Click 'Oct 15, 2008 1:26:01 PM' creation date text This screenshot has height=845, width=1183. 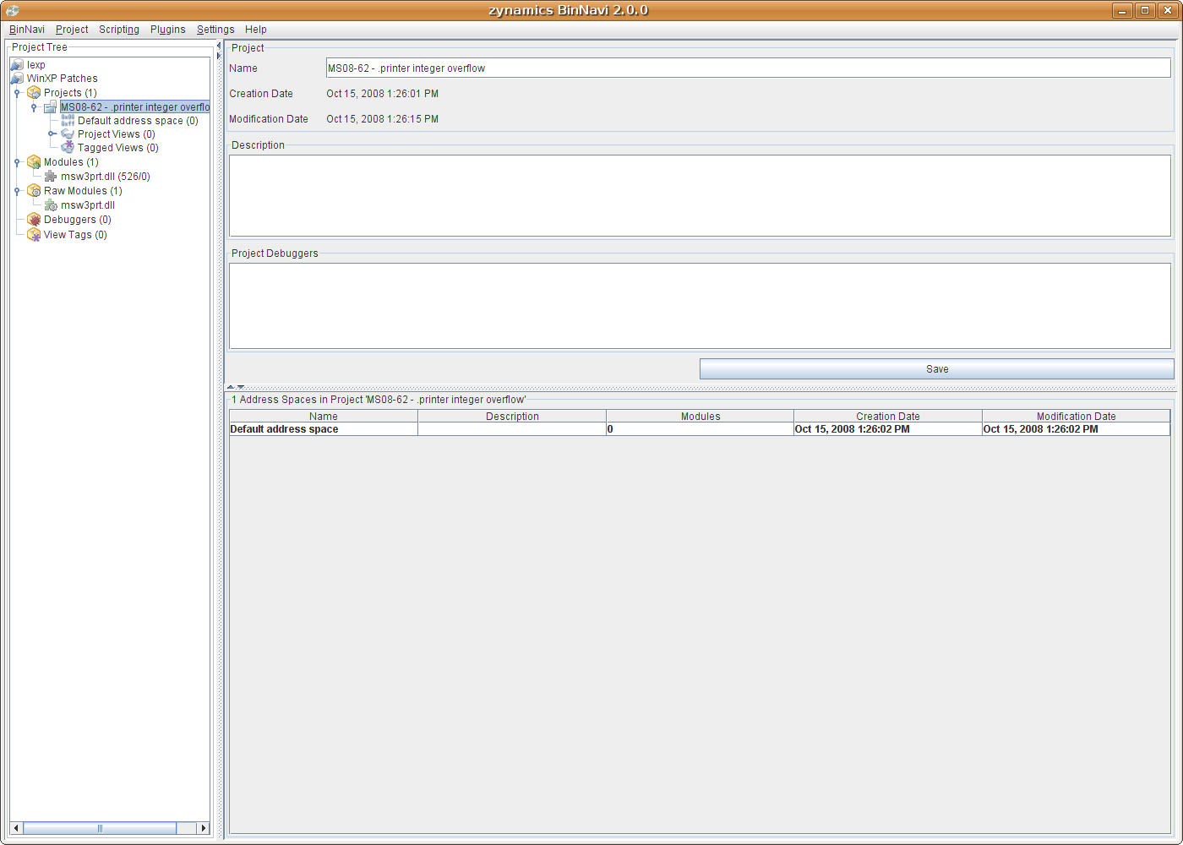(383, 94)
